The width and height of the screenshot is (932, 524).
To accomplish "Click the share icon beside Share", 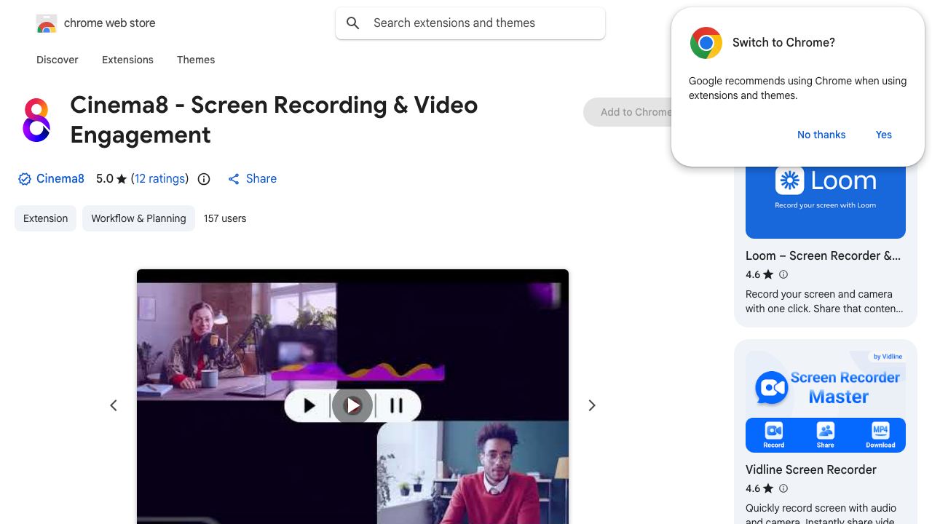I will pyautogui.click(x=234, y=179).
